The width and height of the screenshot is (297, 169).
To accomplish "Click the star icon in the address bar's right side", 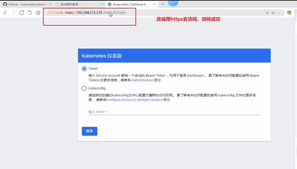I will 273,13.
